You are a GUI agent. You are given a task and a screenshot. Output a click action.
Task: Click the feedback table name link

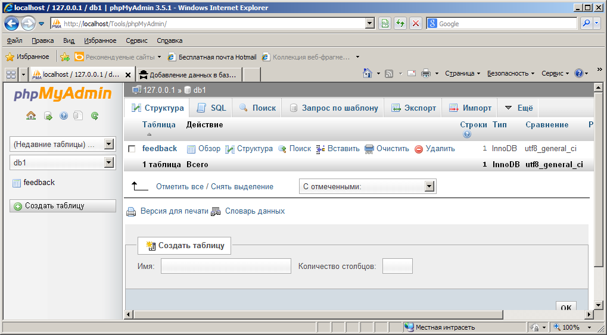[x=160, y=149]
